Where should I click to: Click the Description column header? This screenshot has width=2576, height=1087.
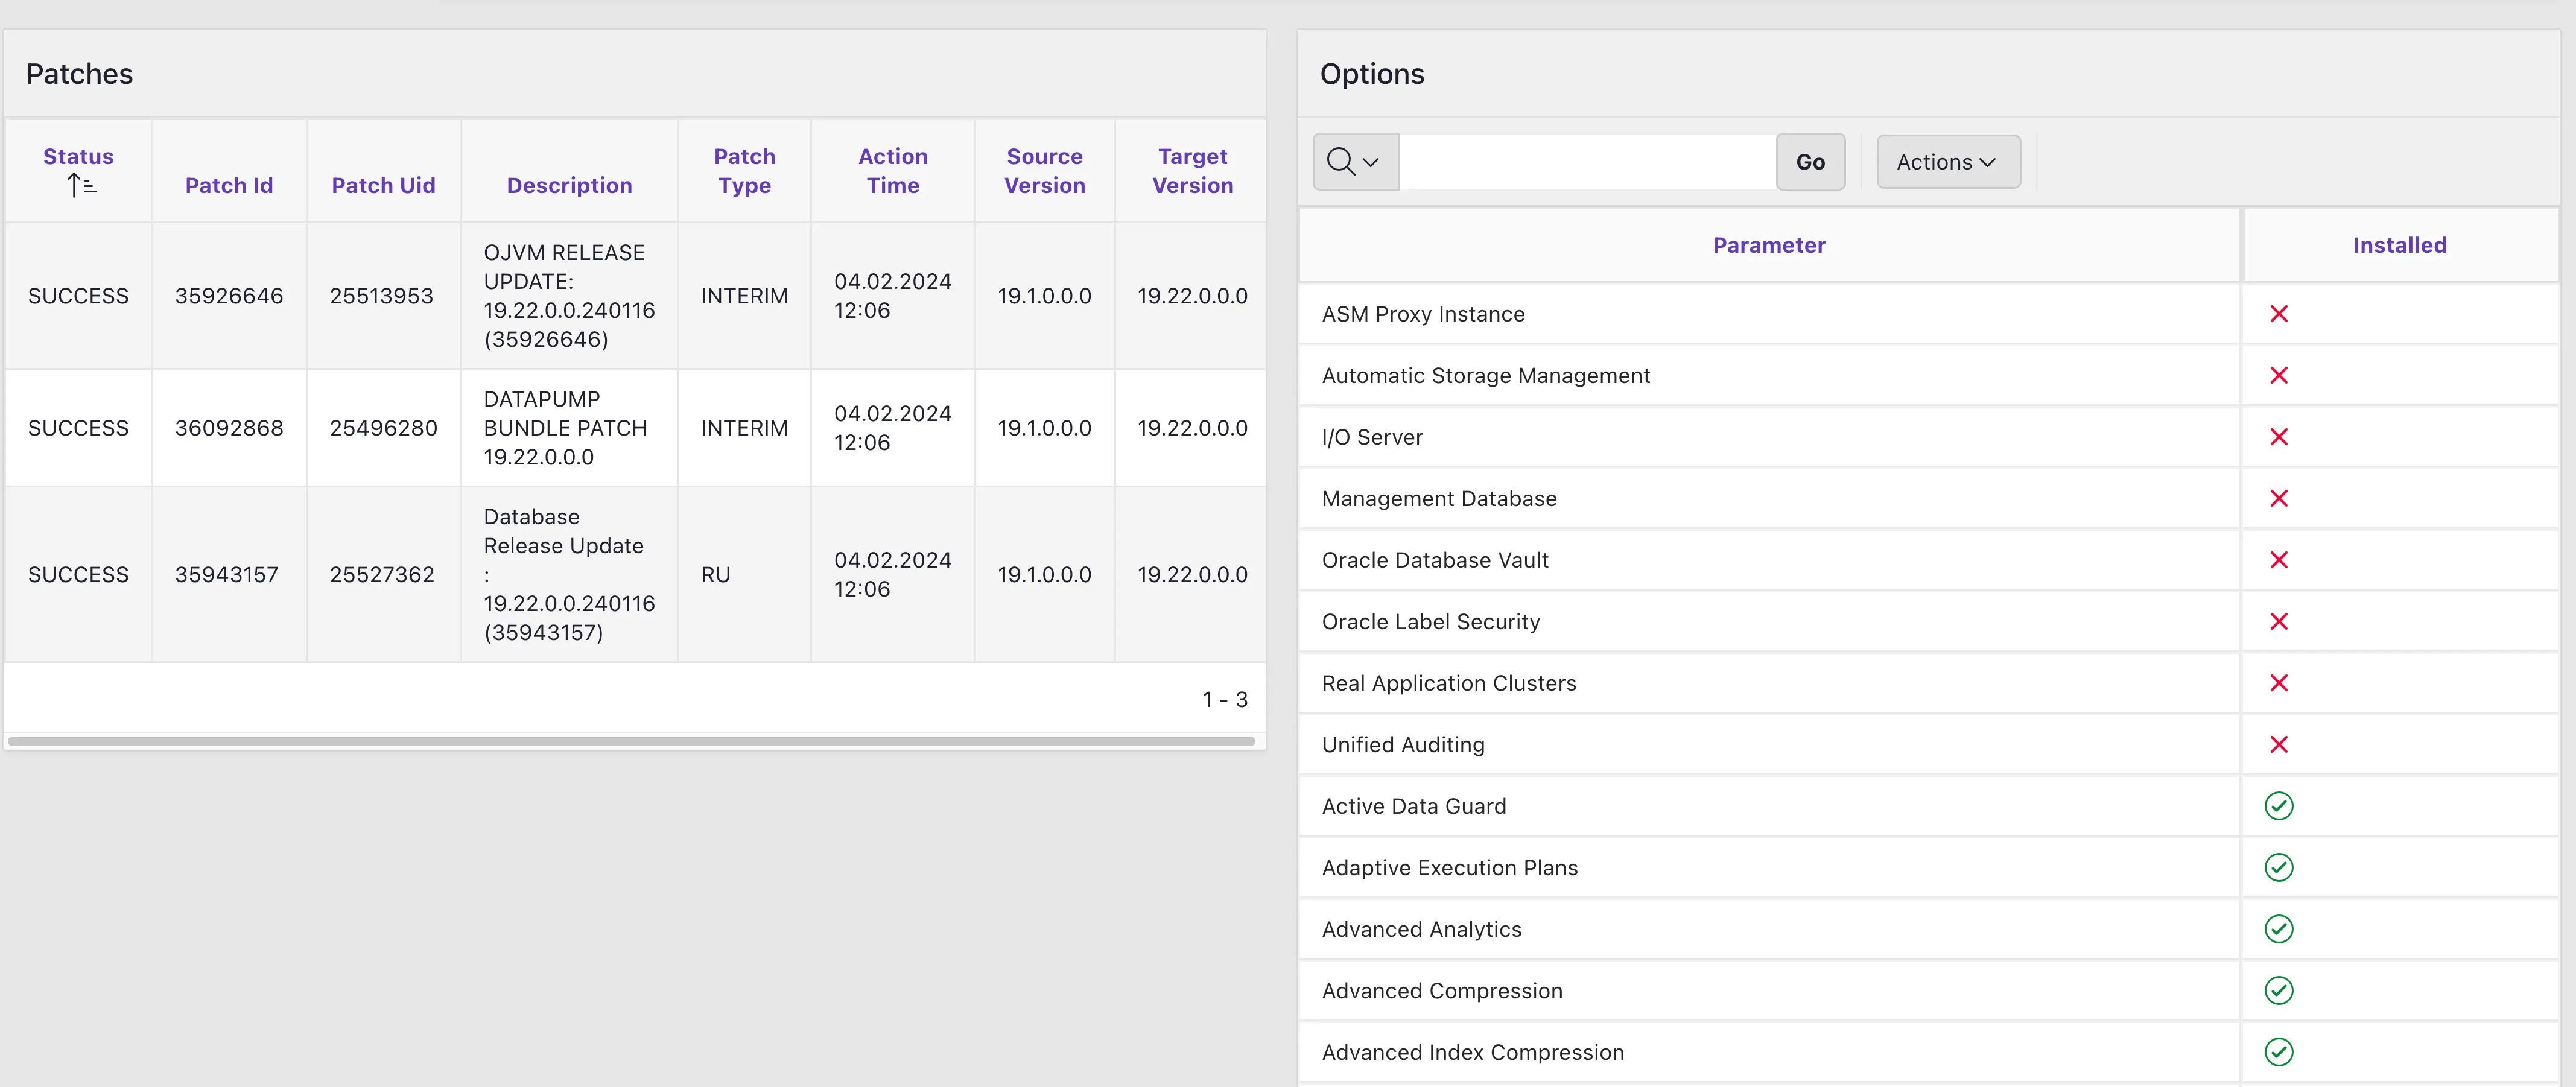pos(568,186)
